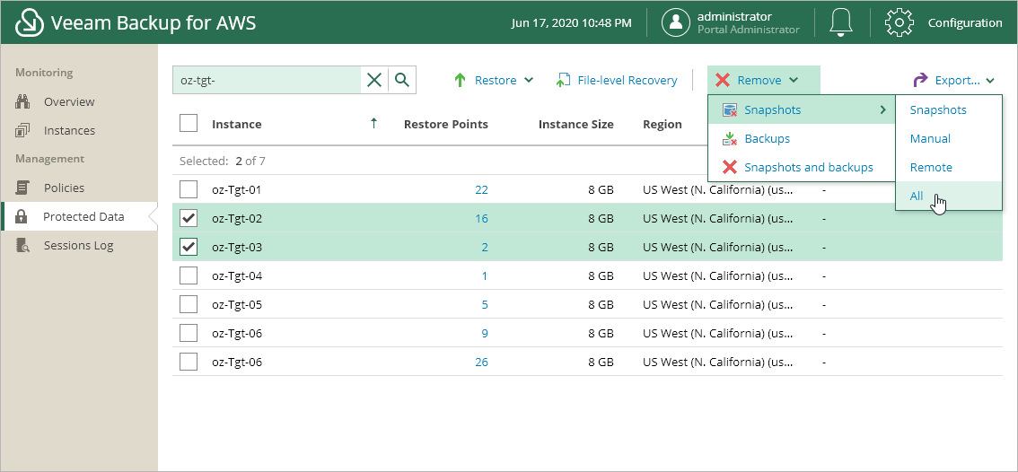
Task: Click the Backups menu entry icon
Action: (x=730, y=138)
